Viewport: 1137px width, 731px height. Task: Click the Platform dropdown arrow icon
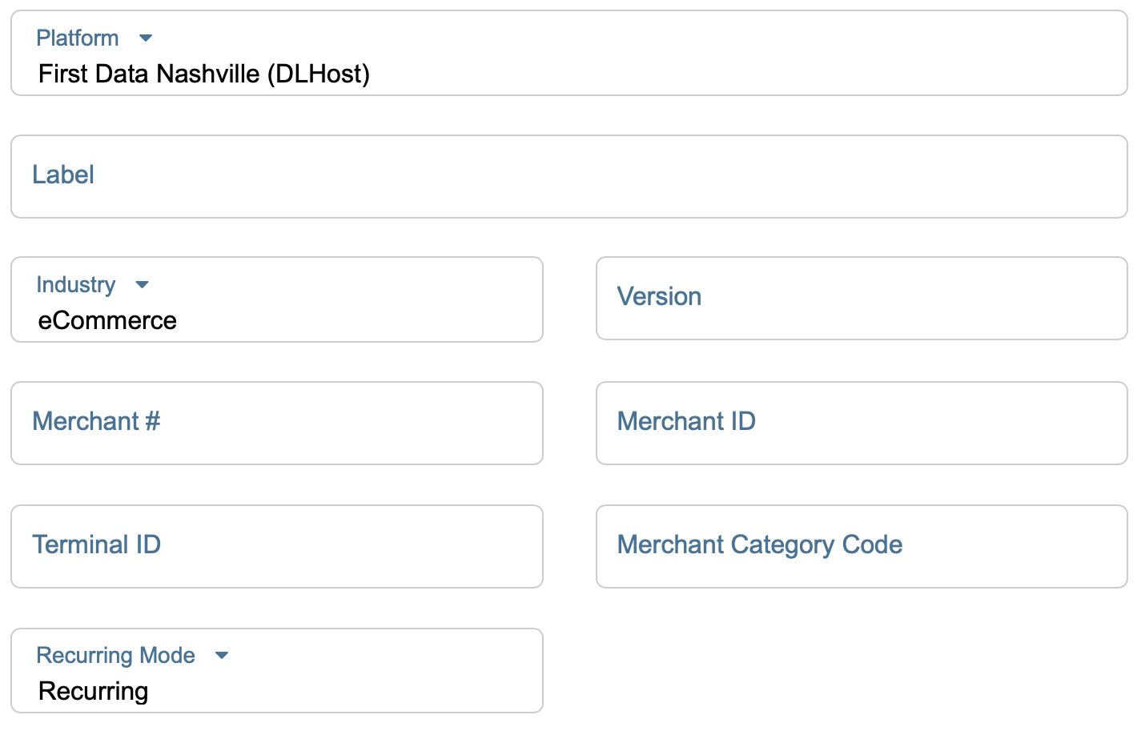146,38
